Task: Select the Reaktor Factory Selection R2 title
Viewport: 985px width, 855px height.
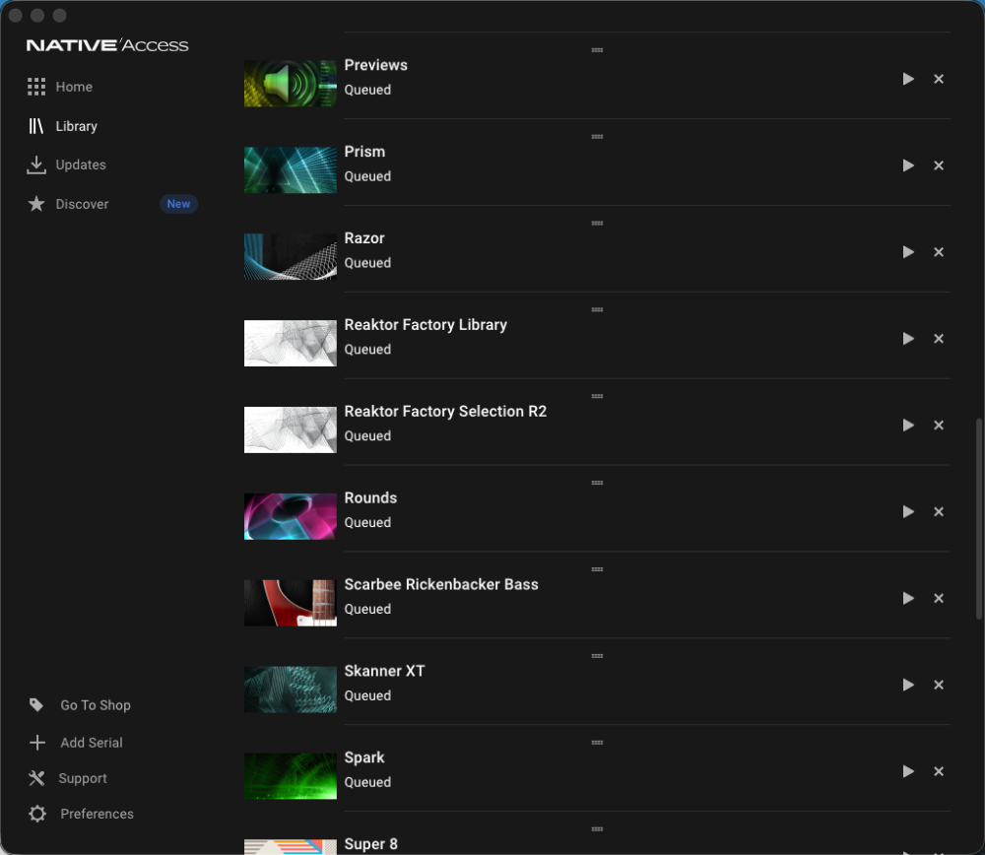Action: tap(445, 412)
